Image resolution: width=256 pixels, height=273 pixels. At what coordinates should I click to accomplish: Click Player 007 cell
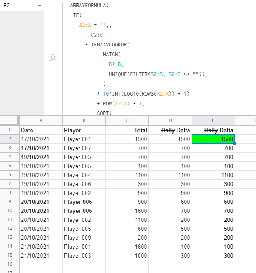[84, 148]
